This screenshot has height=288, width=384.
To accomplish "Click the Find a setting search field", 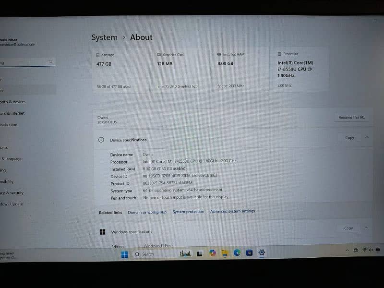I will [x=27, y=62].
